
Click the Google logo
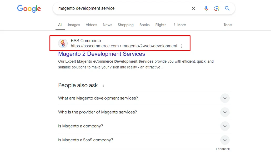coord(29,9)
